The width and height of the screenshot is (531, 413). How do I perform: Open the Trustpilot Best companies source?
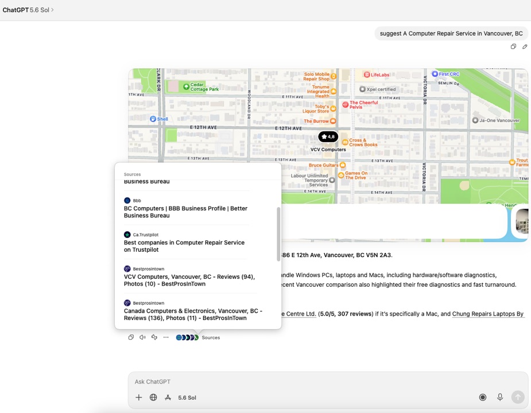[184, 246]
